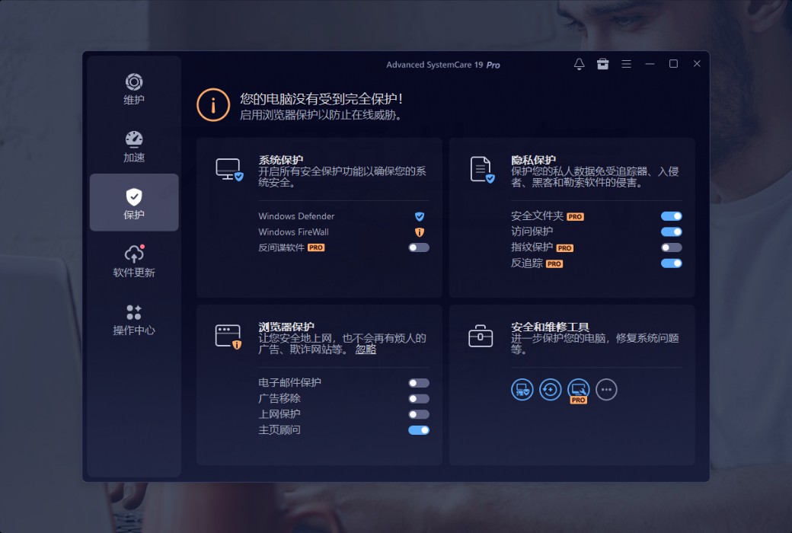Screen dimensions: 792x533
Task: Go to 软件更新 section
Action: 134,262
